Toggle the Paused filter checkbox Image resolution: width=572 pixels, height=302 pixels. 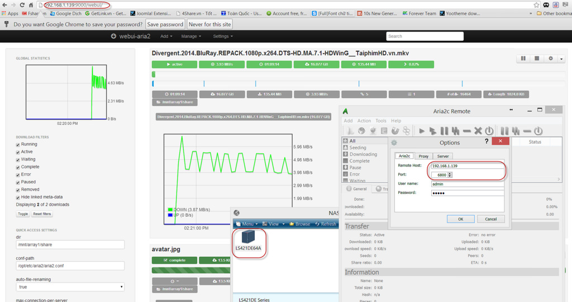(18, 182)
